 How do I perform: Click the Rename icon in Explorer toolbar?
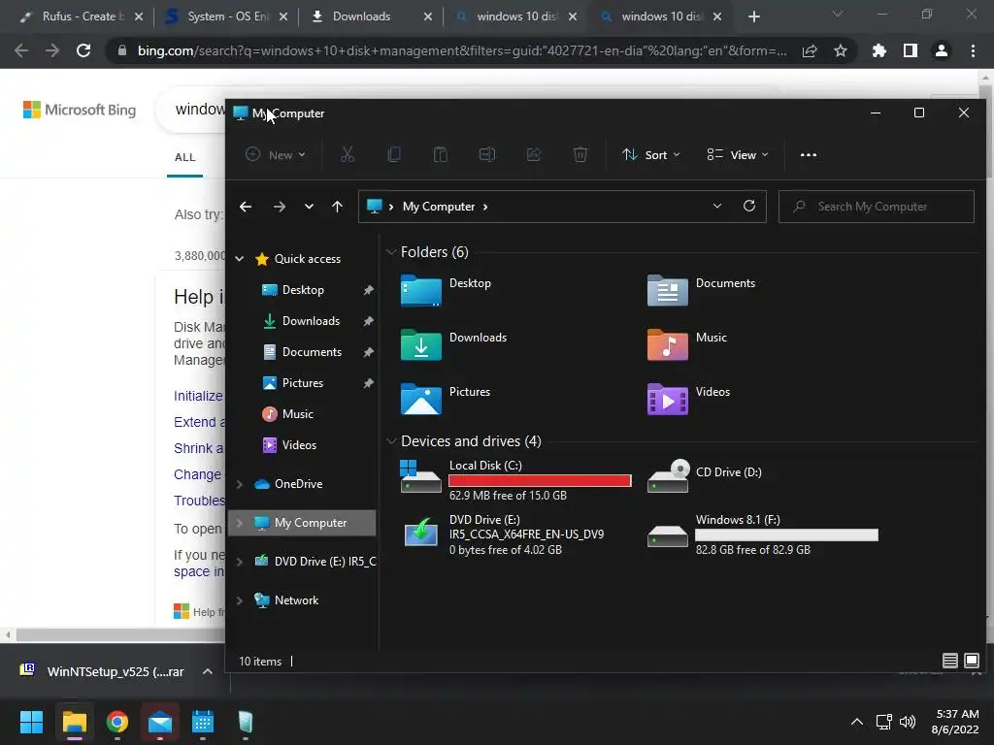click(x=487, y=154)
